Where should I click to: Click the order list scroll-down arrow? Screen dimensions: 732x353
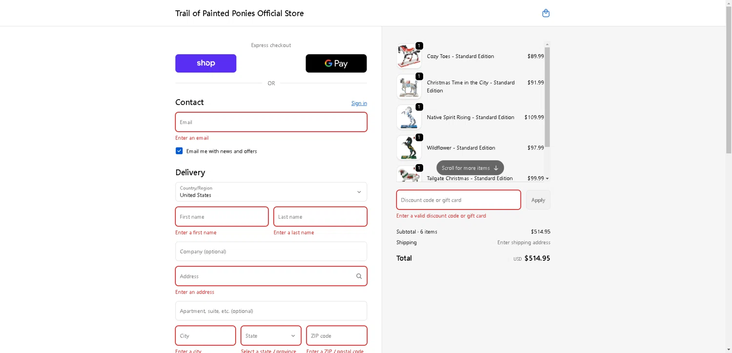pos(548,179)
